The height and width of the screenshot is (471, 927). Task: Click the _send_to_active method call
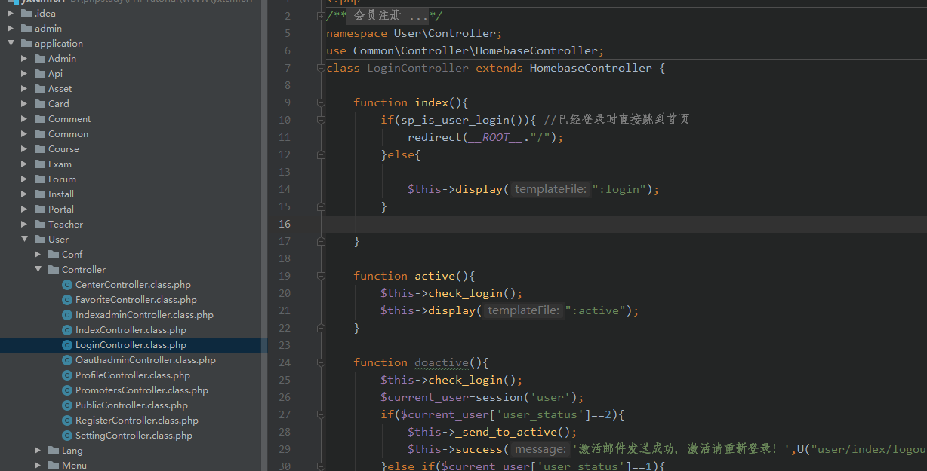[509, 432]
